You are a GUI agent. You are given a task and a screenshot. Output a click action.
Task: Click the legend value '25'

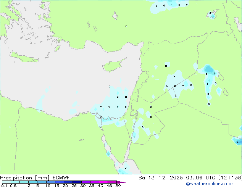pyautogui.click(x=74, y=185)
